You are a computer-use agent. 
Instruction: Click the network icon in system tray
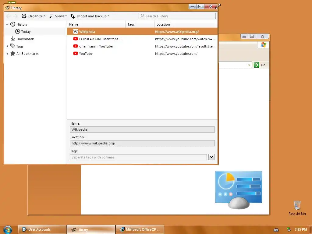click(289, 229)
